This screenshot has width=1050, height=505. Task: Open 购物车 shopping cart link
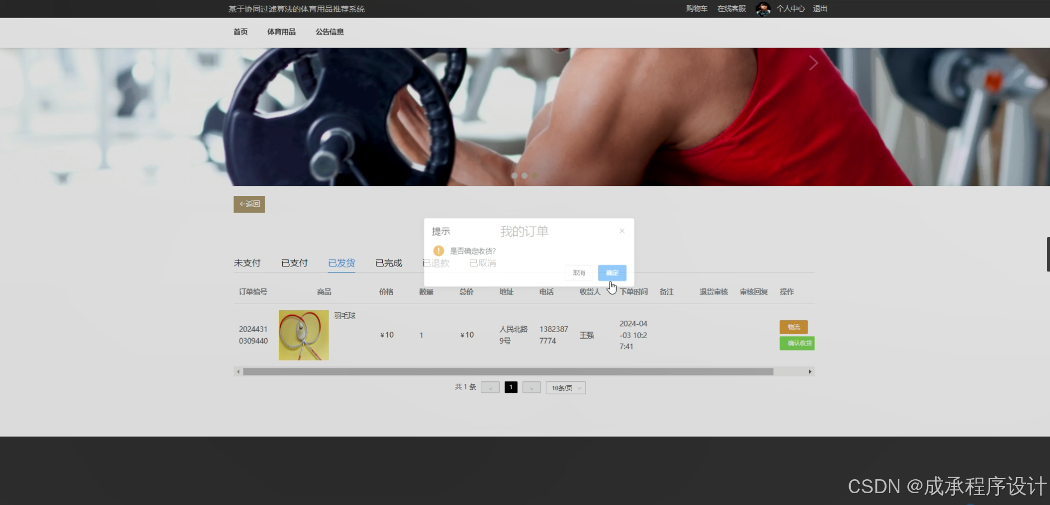697,9
